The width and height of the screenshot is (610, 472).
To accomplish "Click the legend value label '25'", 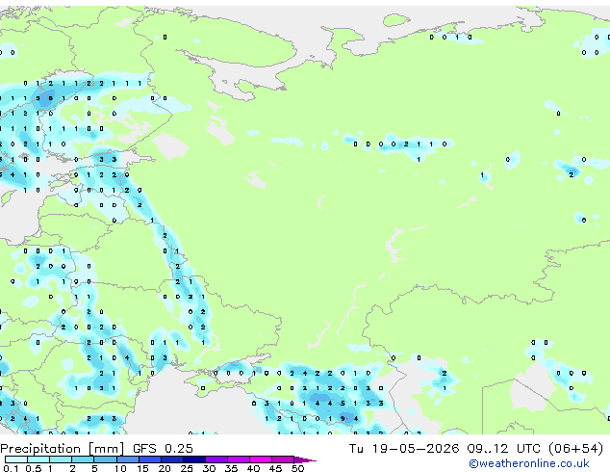I will (x=187, y=468).
